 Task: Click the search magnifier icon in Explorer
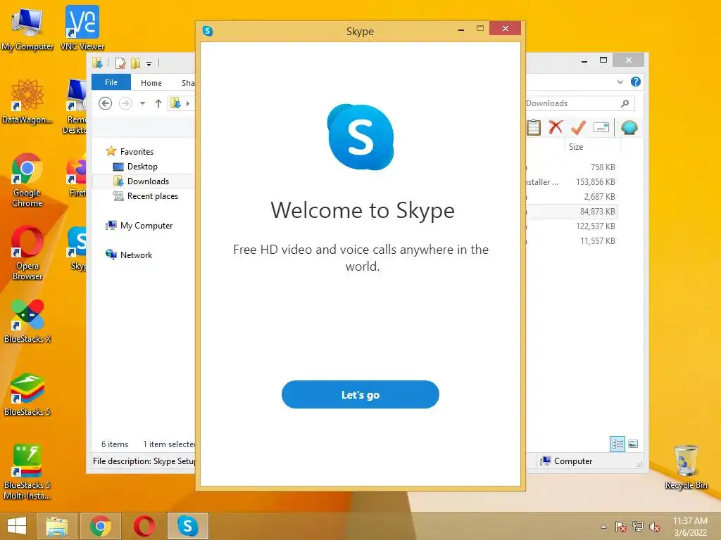[625, 103]
